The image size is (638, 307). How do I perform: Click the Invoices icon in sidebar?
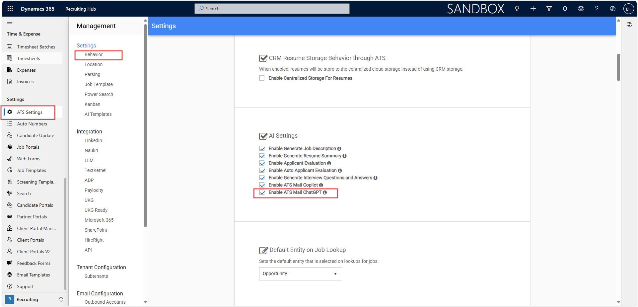pos(10,82)
